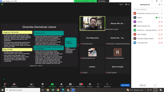Click Tiara Meyruscha's video-off camera icon in list
Image resolution: width=164 pixels, height=92 pixels.
(162, 43)
